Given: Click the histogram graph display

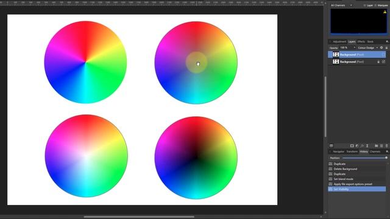Looking at the screenshot, I should [359, 21].
